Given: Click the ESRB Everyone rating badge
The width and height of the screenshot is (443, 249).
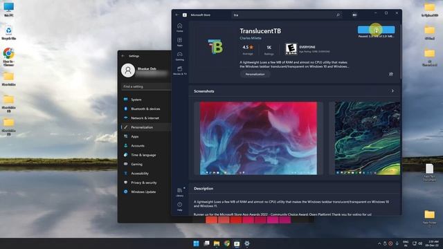Looking at the screenshot, I should pyautogui.click(x=291, y=49).
